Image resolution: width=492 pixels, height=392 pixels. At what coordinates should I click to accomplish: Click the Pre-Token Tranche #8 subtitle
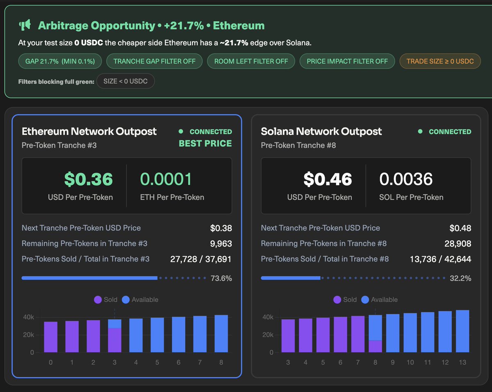pos(298,145)
